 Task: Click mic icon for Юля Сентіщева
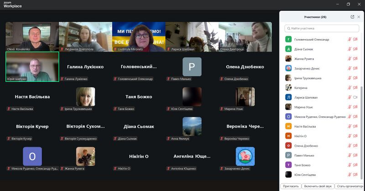tap(349, 175)
